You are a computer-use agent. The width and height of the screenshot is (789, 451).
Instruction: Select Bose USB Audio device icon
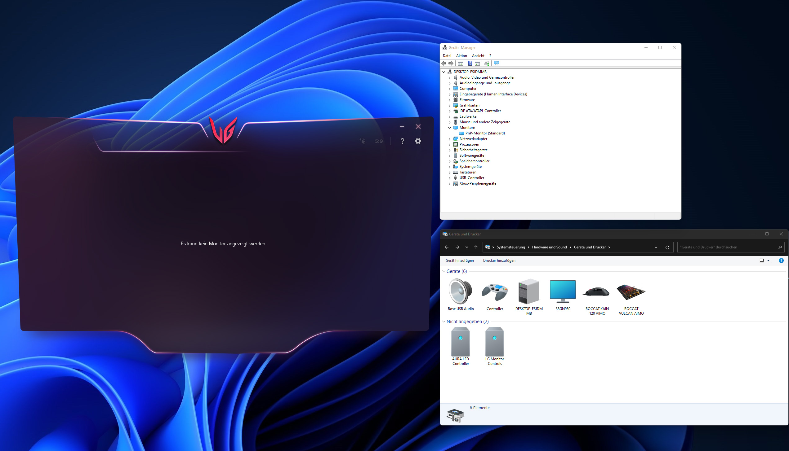coord(461,292)
